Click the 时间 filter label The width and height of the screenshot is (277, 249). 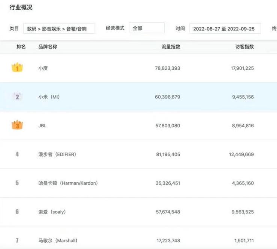tap(180, 28)
